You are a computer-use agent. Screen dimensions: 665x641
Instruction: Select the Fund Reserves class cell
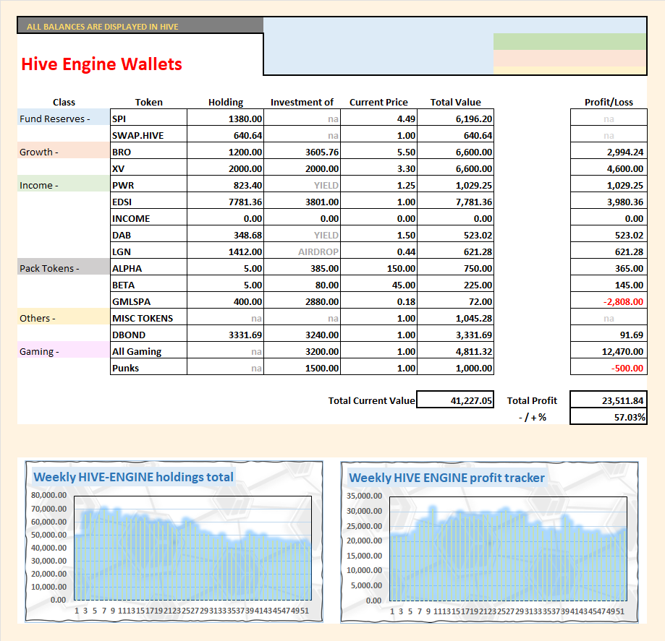click(64, 117)
